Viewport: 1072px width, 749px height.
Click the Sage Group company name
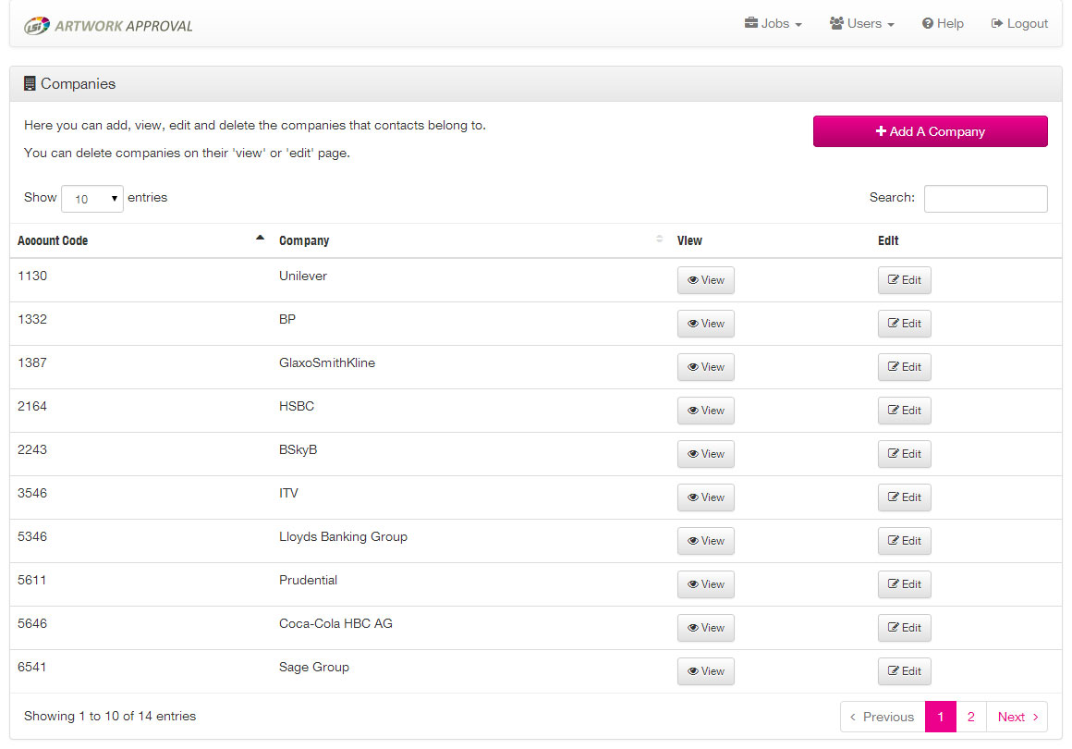(314, 668)
